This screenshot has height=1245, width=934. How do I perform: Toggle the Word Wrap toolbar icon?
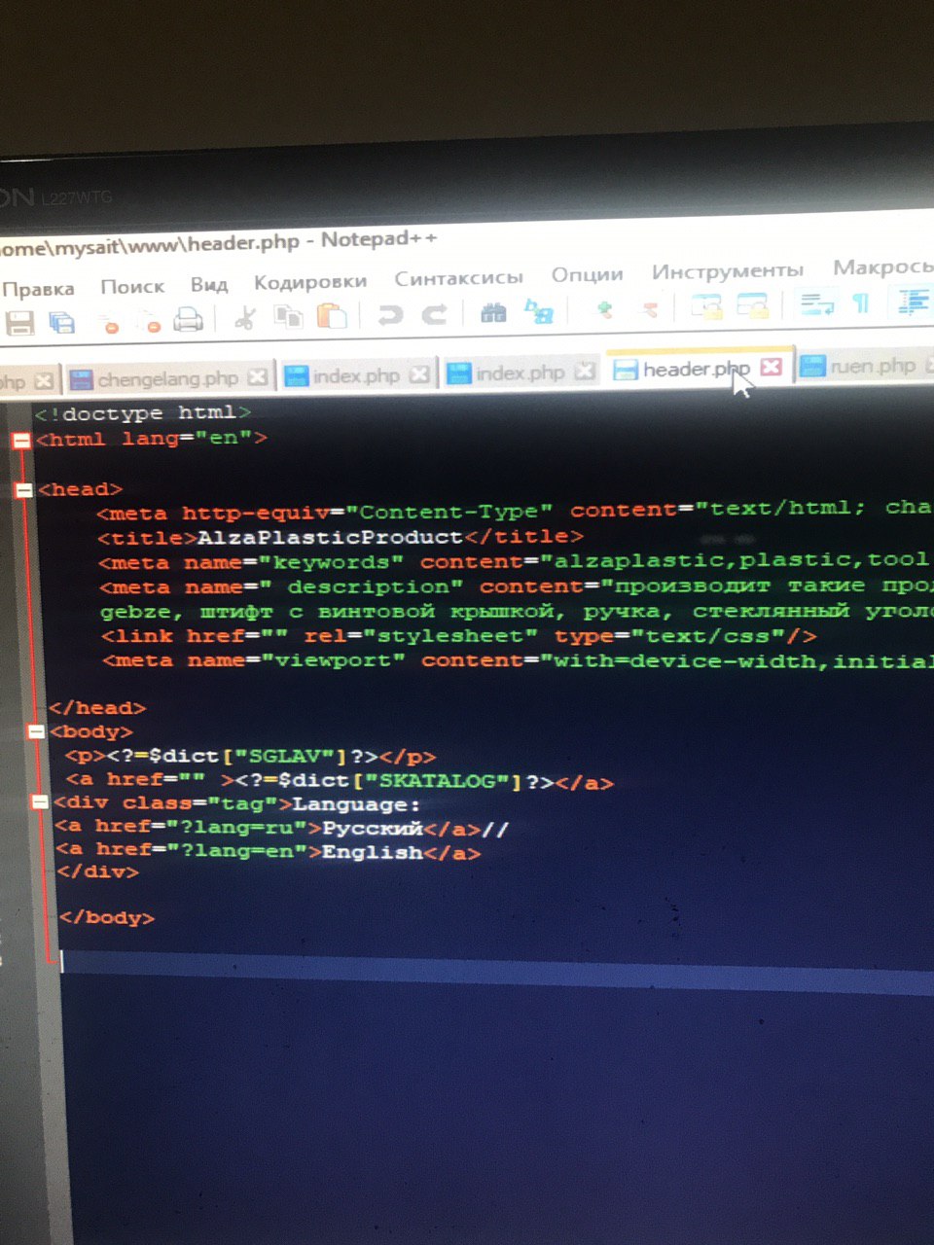[816, 303]
